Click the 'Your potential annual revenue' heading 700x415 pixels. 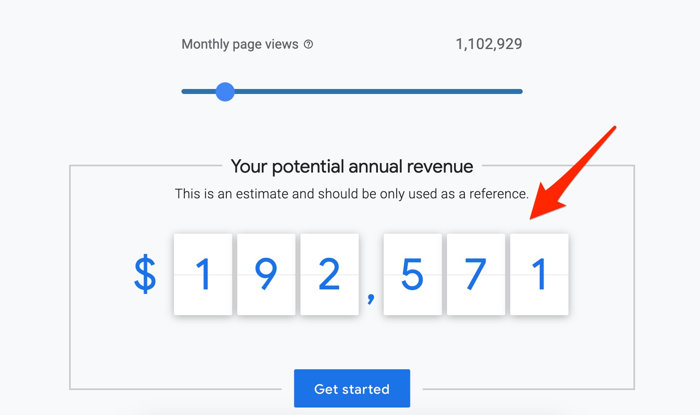coord(352,166)
